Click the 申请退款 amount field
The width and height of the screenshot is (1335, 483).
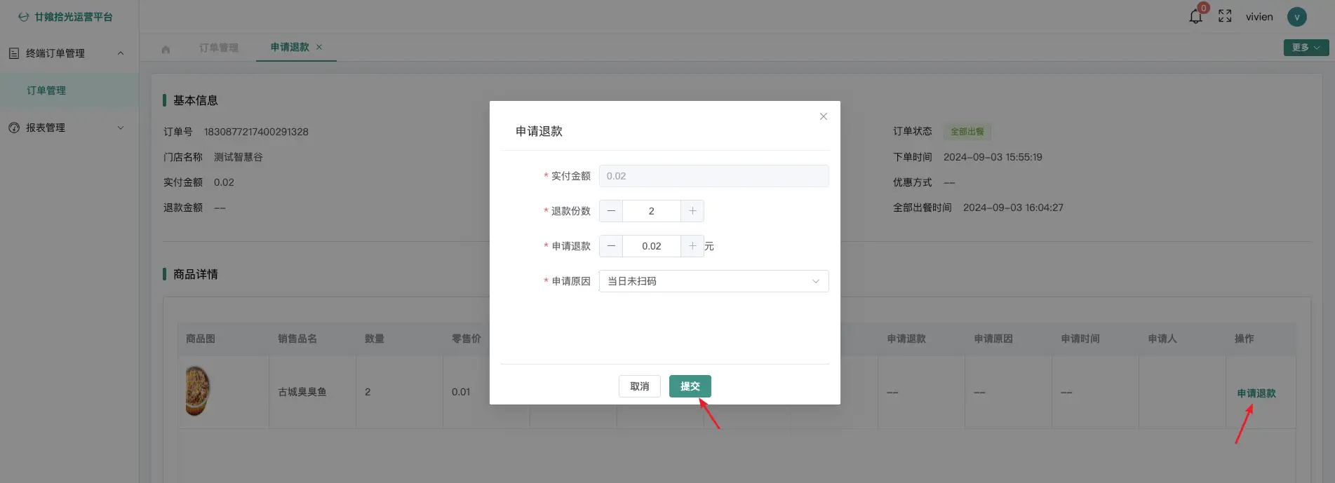[652, 246]
